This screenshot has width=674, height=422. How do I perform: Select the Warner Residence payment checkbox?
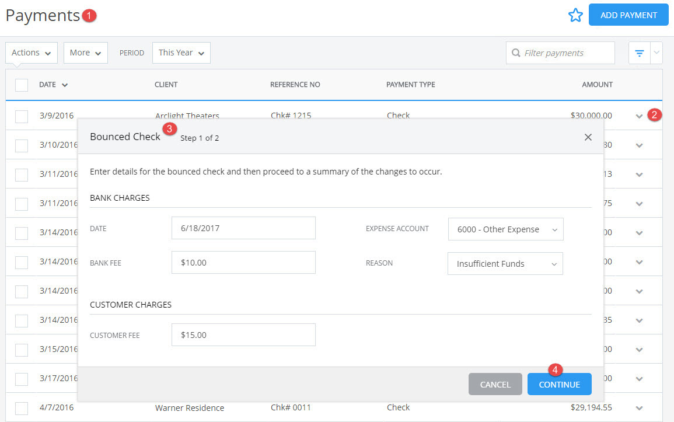(x=21, y=407)
